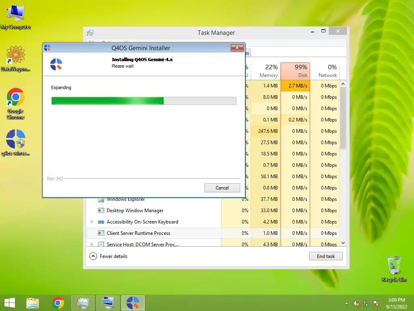Expand Accessibility On-Screen Keyboard process group

click(92, 222)
